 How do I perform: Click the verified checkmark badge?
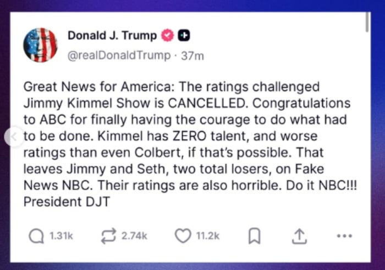[167, 35]
